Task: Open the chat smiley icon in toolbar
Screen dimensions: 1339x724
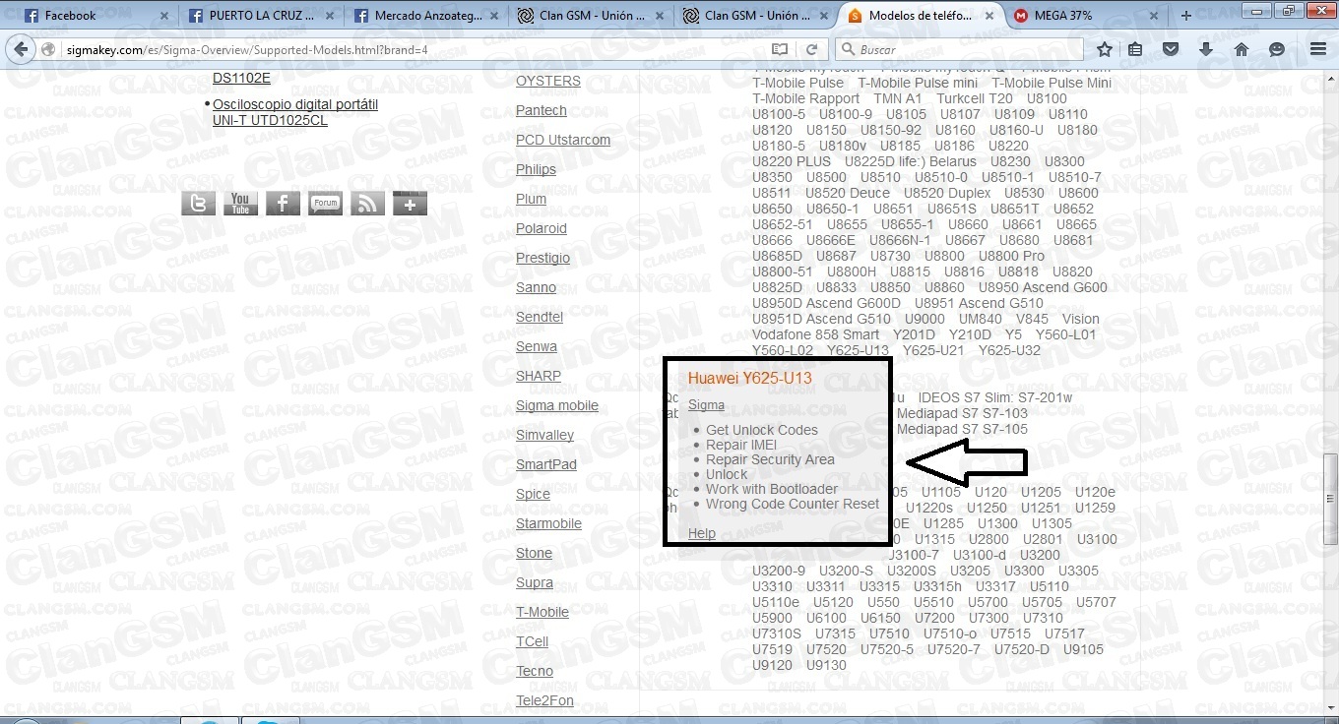Action: [x=1277, y=49]
